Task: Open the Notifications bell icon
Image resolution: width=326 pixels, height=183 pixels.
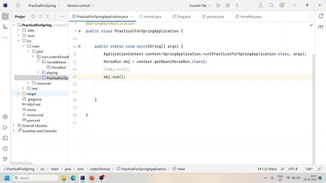Action: click(x=320, y=16)
